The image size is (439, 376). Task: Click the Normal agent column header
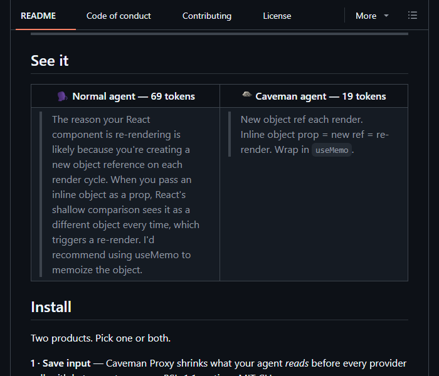[125, 96]
